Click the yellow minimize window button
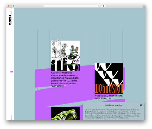The height and width of the screenshot is (129, 152). 11,6
